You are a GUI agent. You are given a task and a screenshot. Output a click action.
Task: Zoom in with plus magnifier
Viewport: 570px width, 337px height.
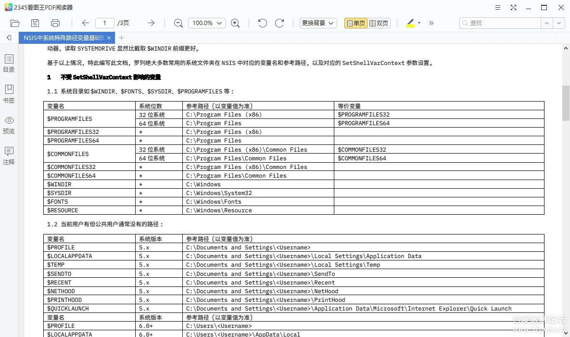[235, 23]
